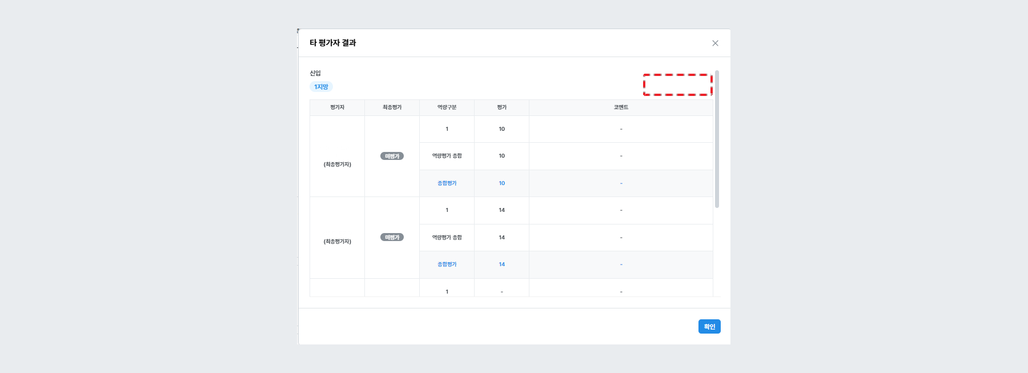1028x373 pixels.
Task: Open the blue 총합평가 link scored 10
Action: click(447, 183)
